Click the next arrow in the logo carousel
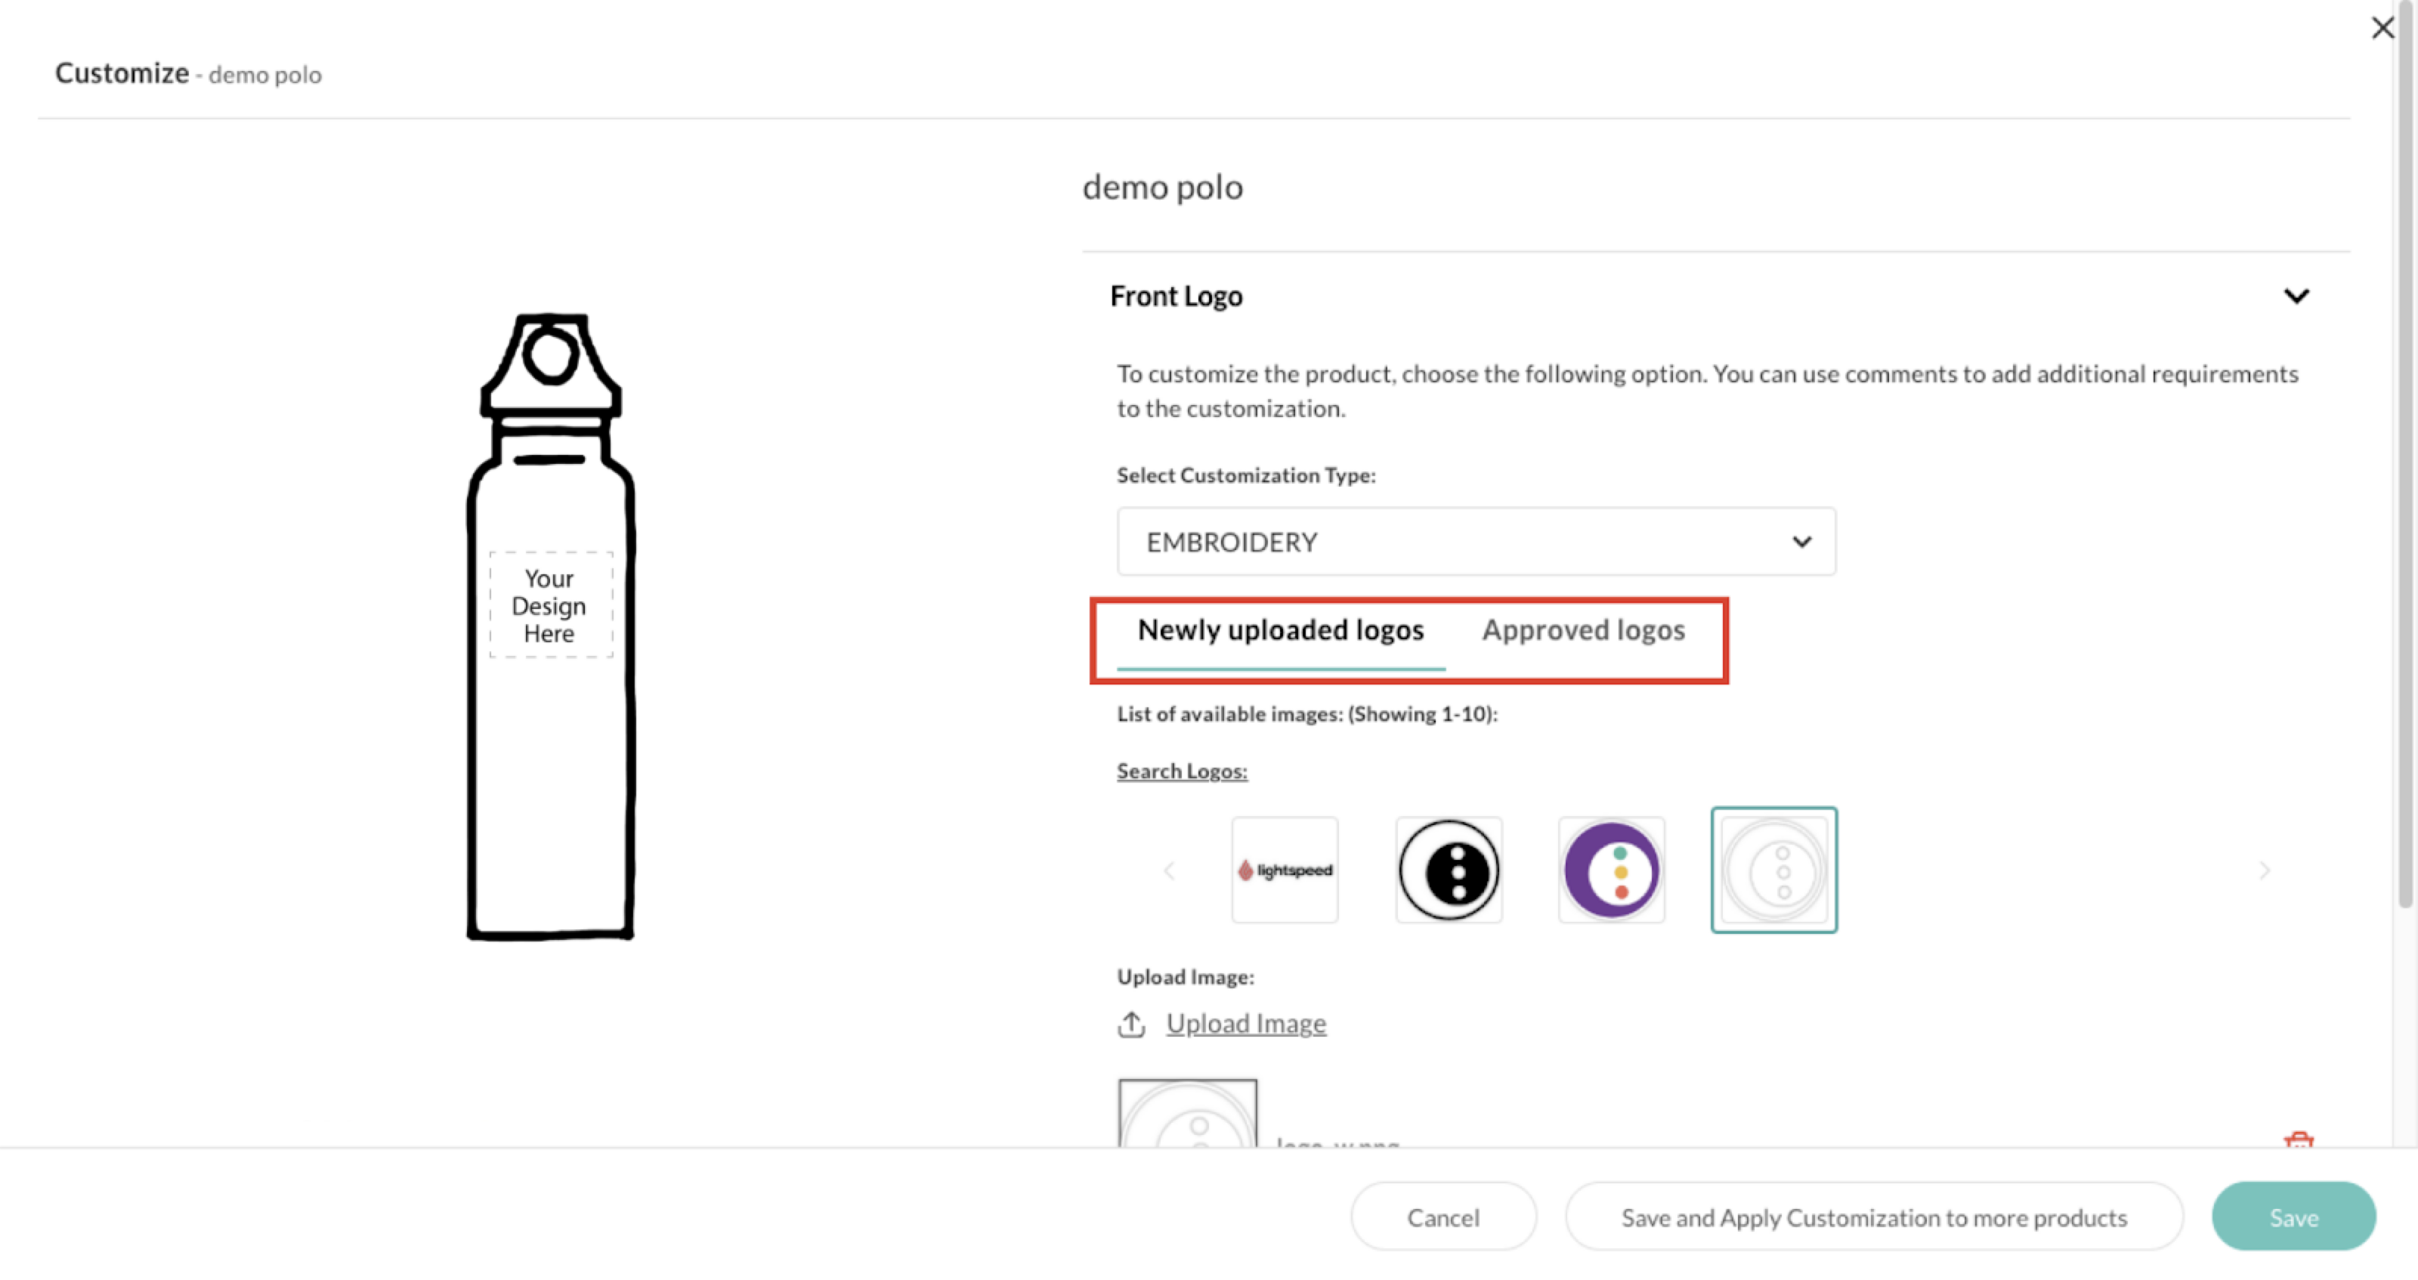Image resolution: width=2418 pixels, height=1280 pixels. [2264, 870]
